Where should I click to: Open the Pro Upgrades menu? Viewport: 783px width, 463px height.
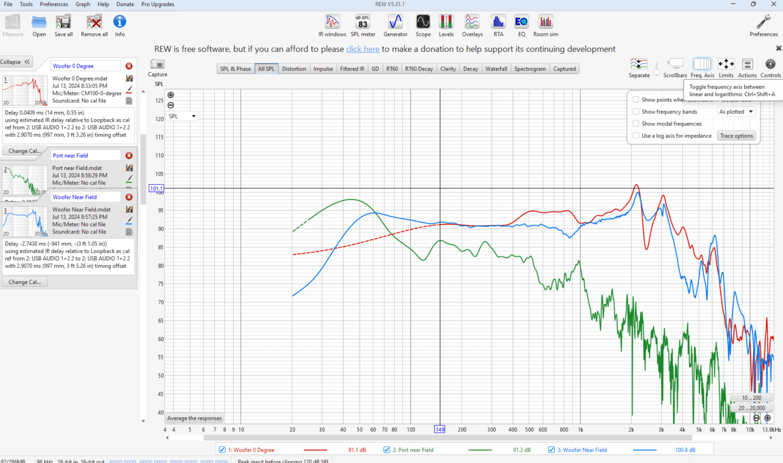point(158,4)
